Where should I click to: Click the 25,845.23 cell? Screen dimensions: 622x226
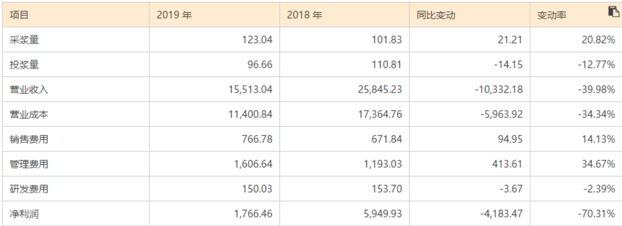point(380,90)
